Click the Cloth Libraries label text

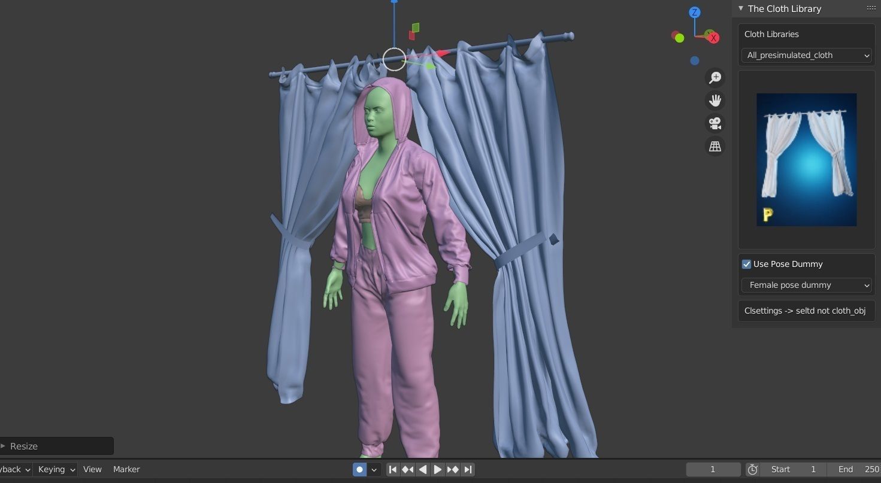pos(771,34)
